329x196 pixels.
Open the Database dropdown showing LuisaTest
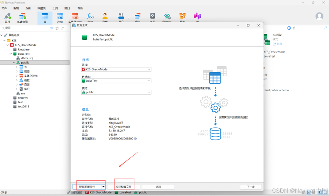116,81
